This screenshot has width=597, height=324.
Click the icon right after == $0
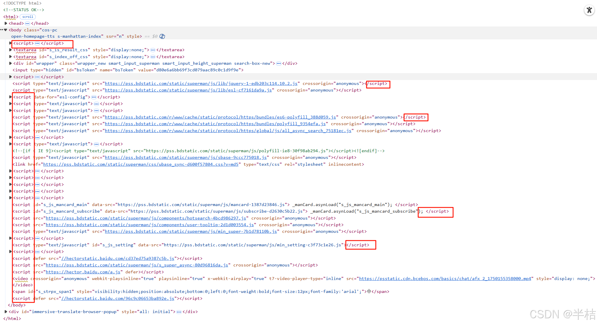click(162, 36)
